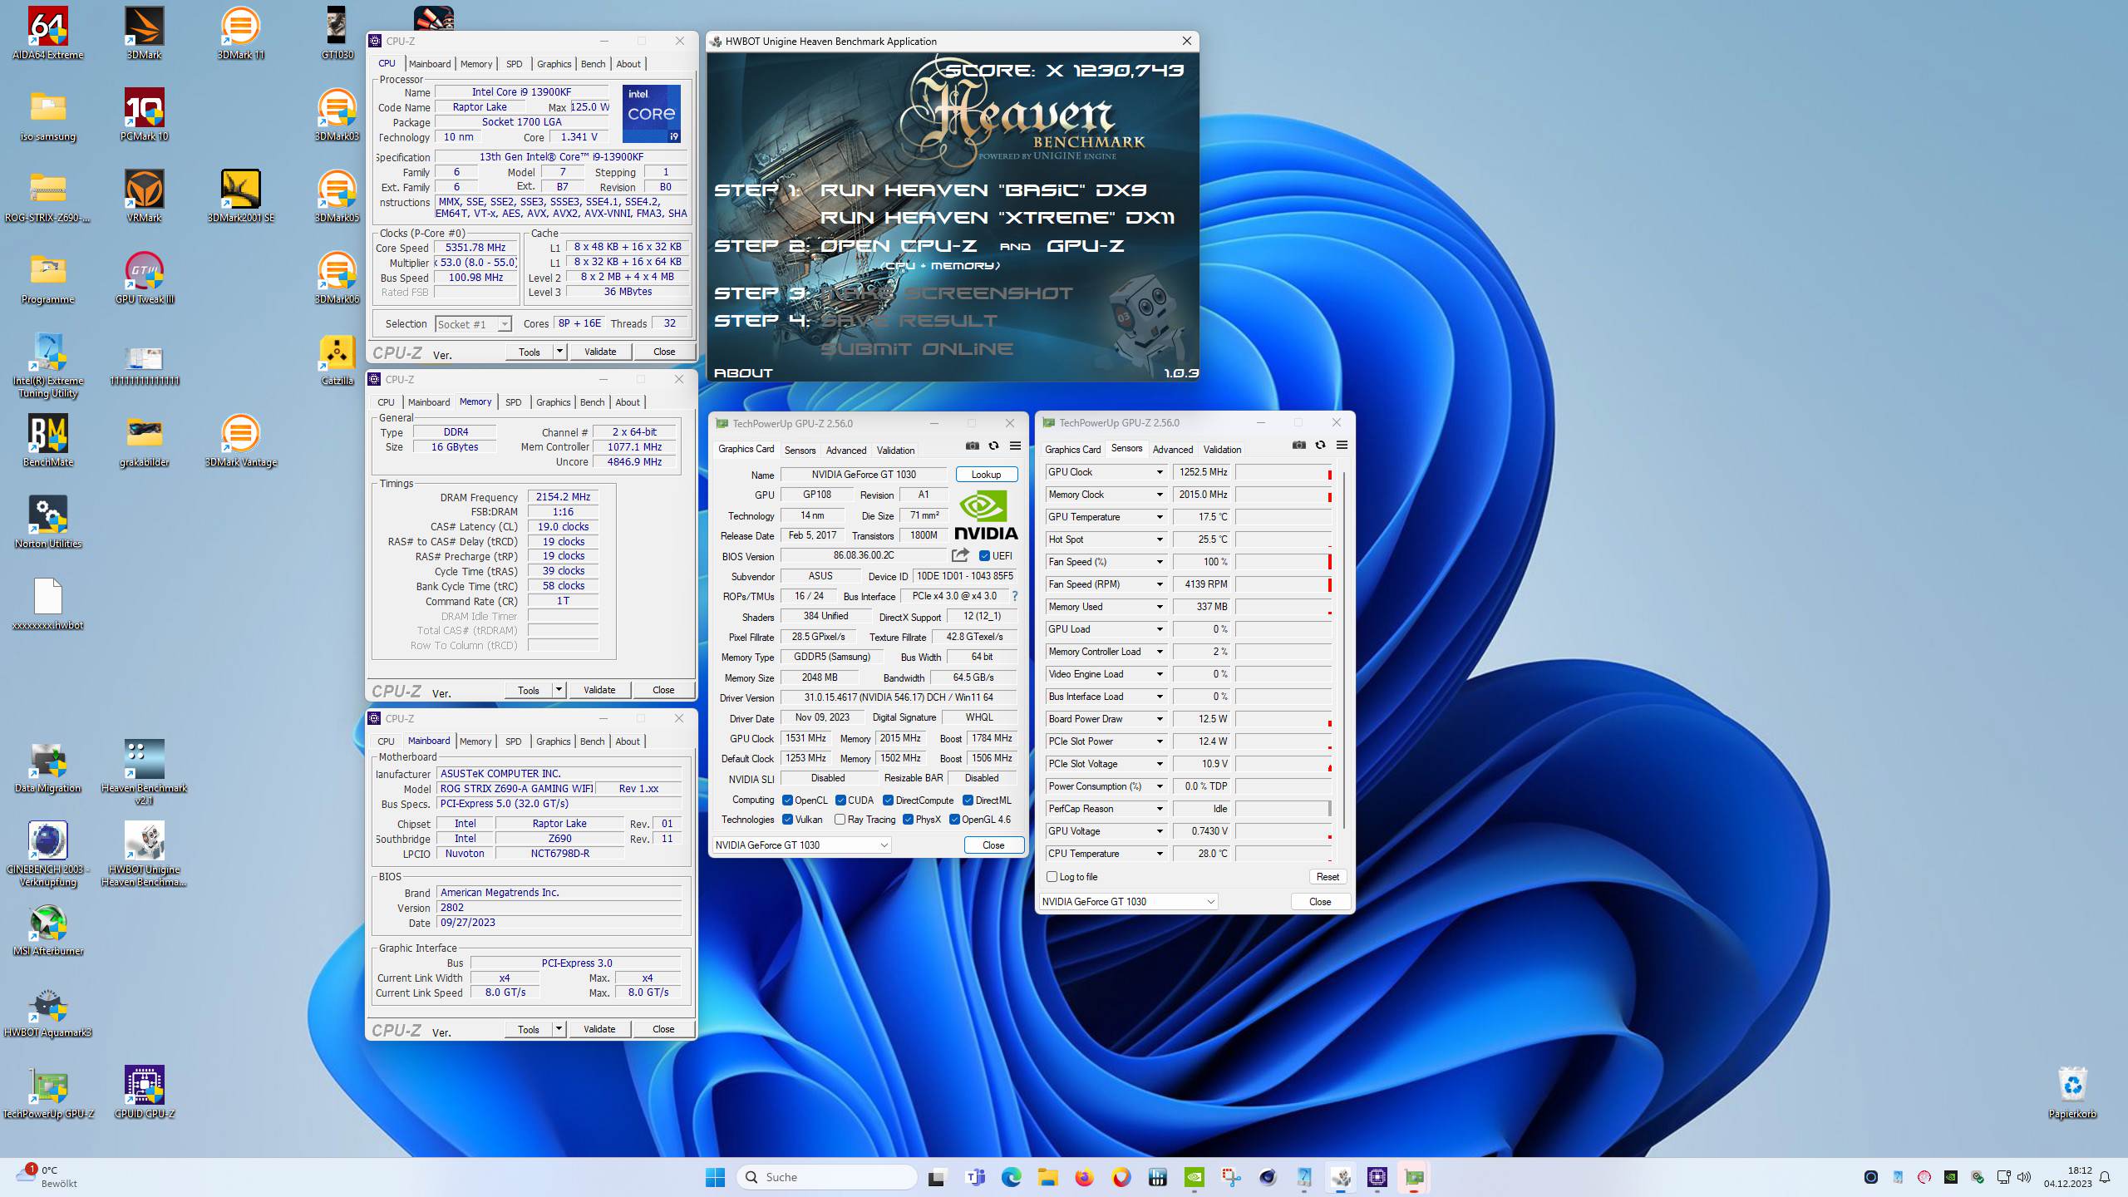
Task: Click refresh icon in GPU-Z Graphics Card window
Action: pos(993,446)
